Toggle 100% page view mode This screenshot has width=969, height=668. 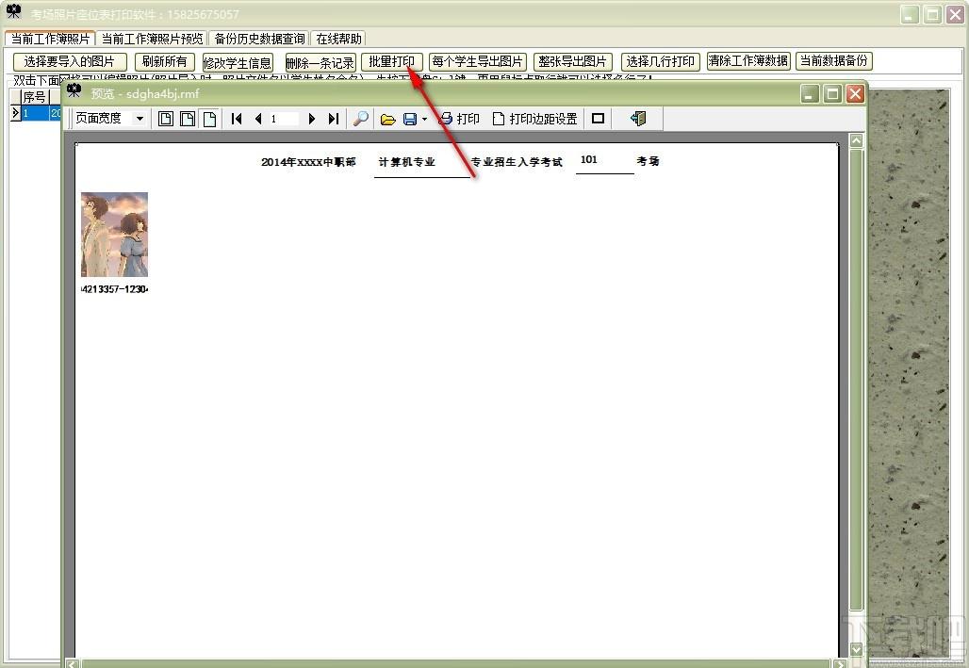click(188, 119)
